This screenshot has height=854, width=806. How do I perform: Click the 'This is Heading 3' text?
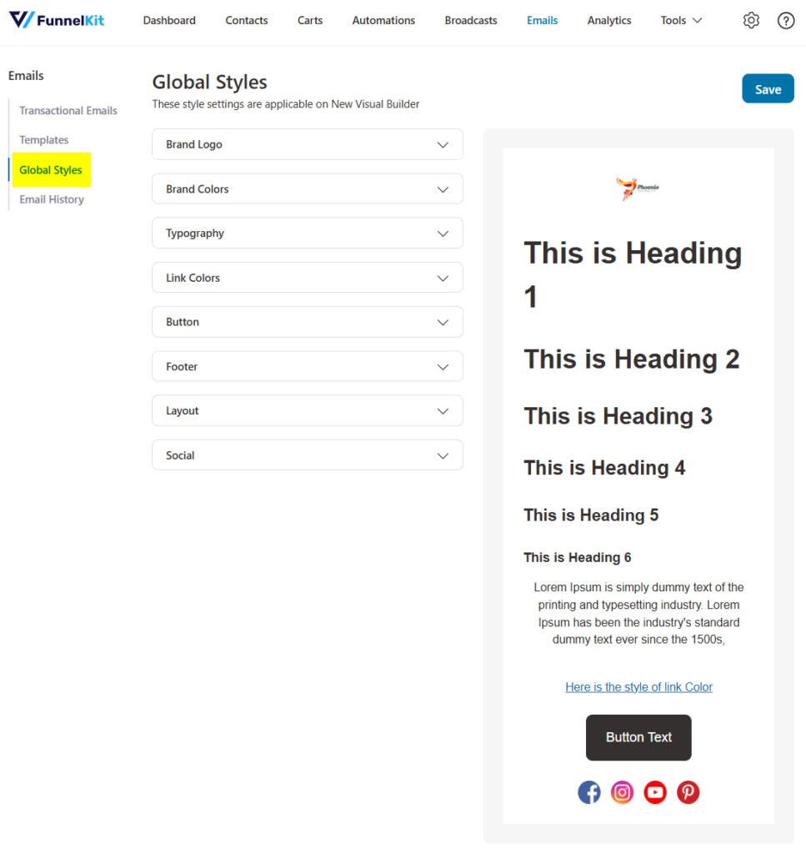(618, 416)
